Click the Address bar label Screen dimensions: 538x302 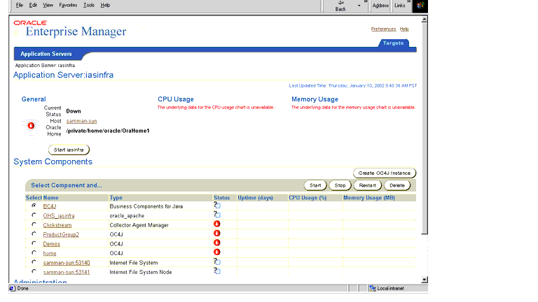380,6
